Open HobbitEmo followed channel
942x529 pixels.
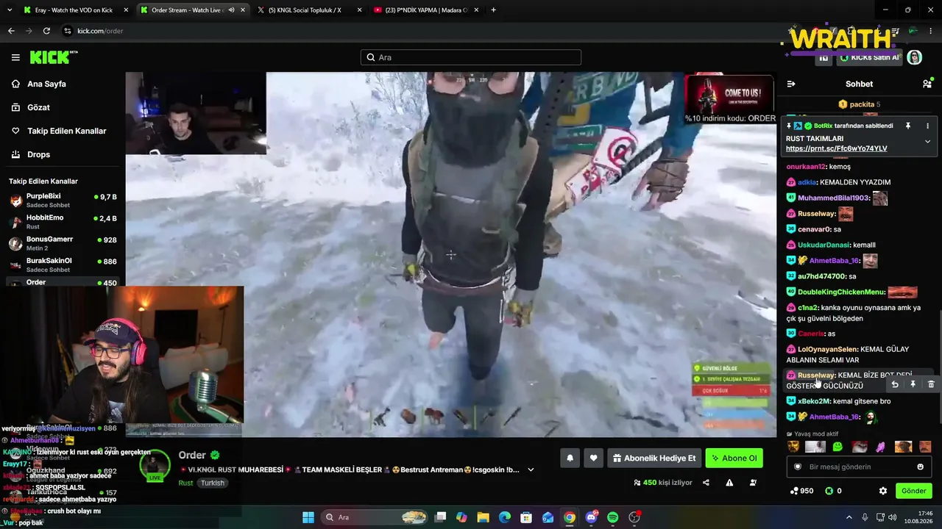pos(63,222)
